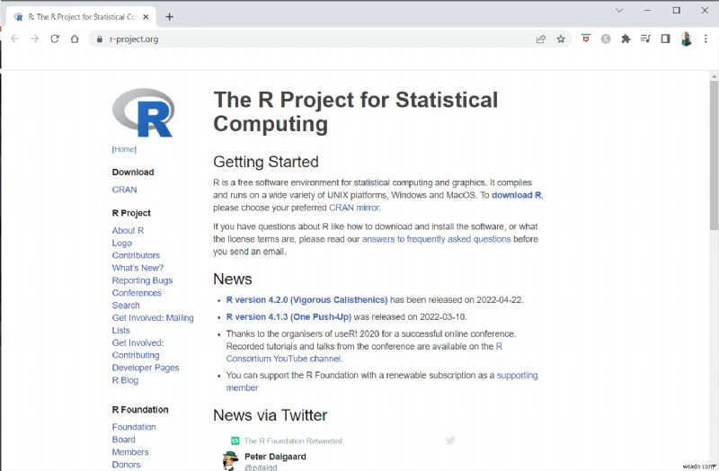The width and height of the screenshot is (719, 471).
Task: Go back to the previous page
Action: (14, 39)
